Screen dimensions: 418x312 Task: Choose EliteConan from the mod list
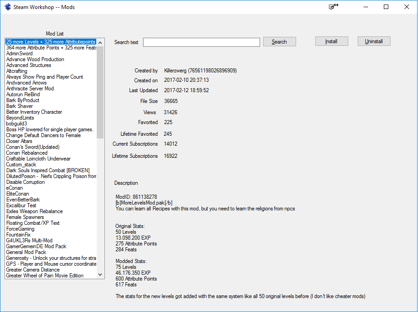point(18,194)
